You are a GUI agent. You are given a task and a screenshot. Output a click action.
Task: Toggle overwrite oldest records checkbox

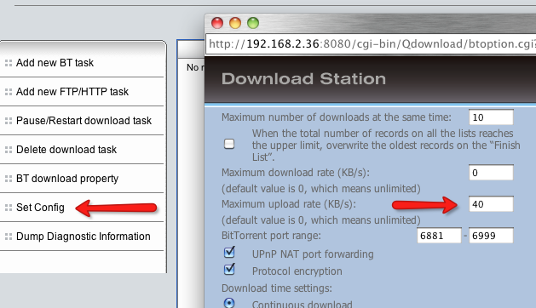tap(229, 144)
